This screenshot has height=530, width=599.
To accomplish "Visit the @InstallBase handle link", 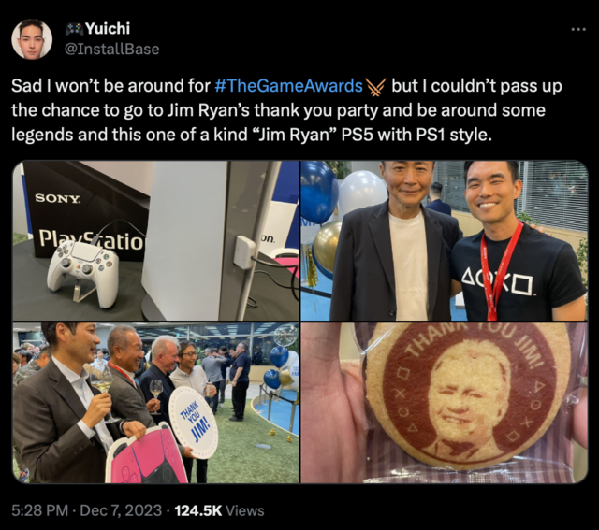I will [112, 49].
